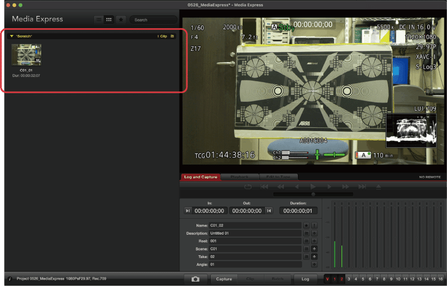
Task: Click the Batch capture button
Action: 277,279
